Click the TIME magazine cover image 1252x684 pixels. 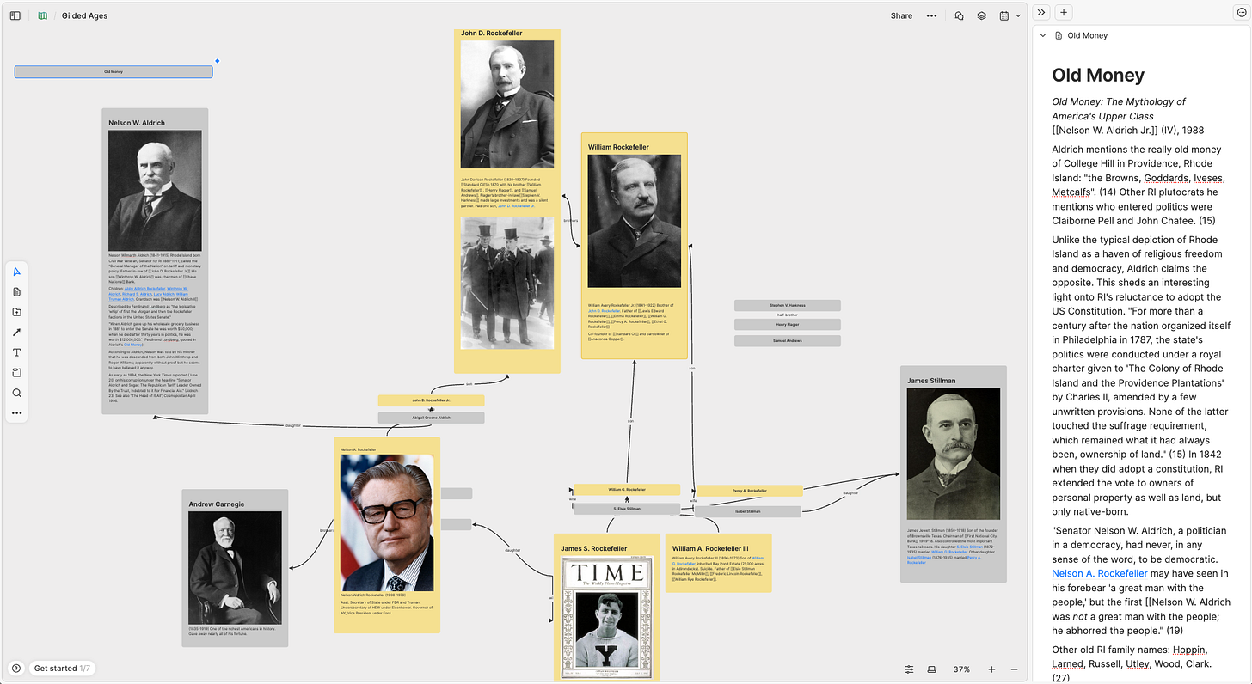tap(606, 617)
